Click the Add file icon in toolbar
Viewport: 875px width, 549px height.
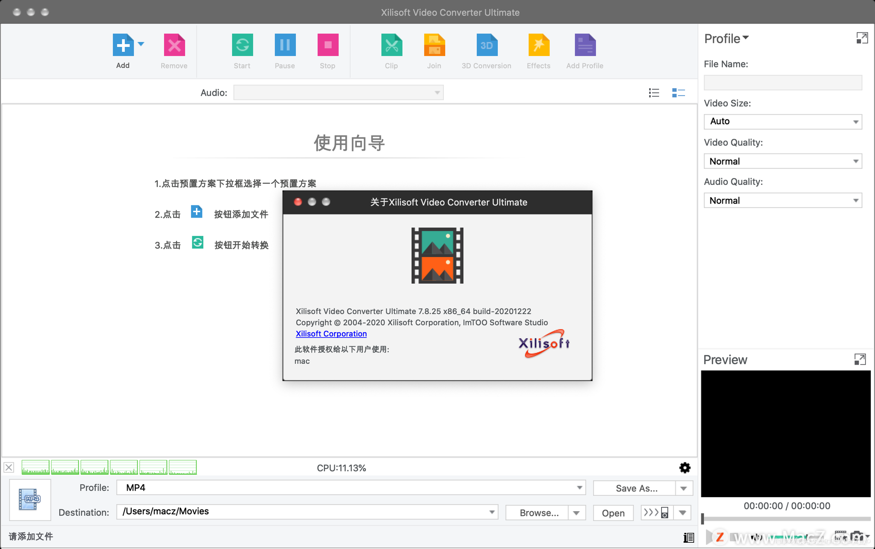tap(123, 45)
